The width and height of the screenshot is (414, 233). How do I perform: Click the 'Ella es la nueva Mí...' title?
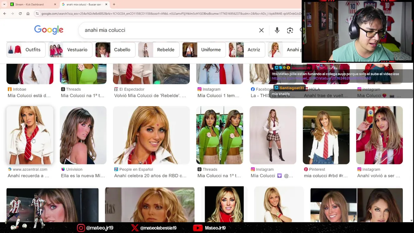83,176
